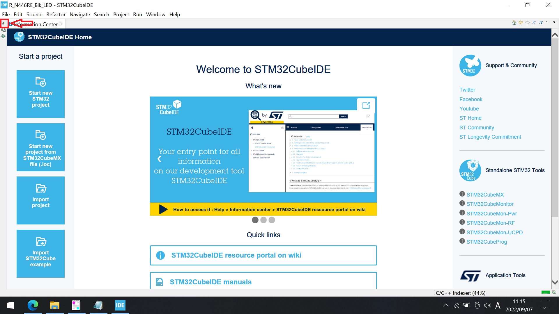
Task: Open the STM32CubeMonitor link
Action: [x=490, y=204]
